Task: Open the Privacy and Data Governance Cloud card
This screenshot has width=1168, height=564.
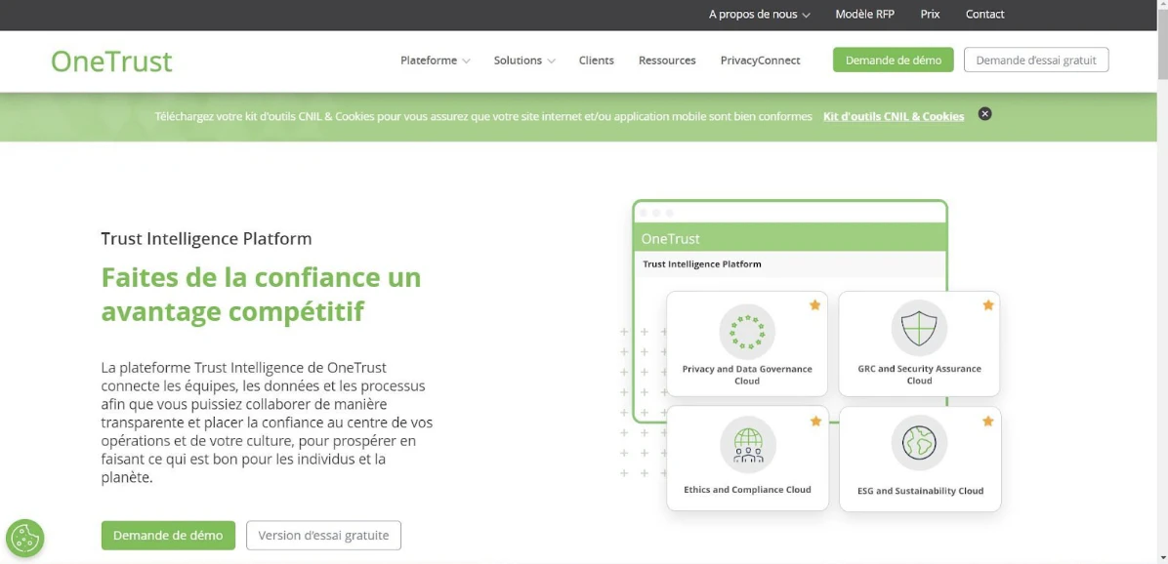Action: 747,343
